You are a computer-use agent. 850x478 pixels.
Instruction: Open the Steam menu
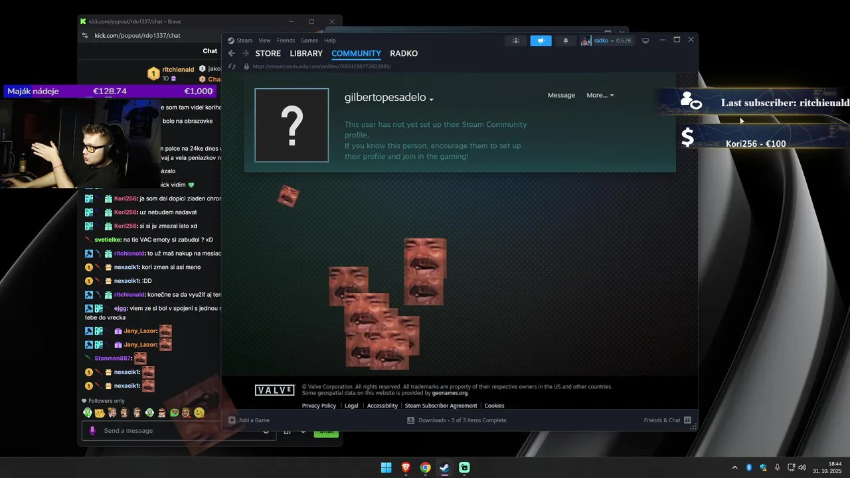click(240, 40)
